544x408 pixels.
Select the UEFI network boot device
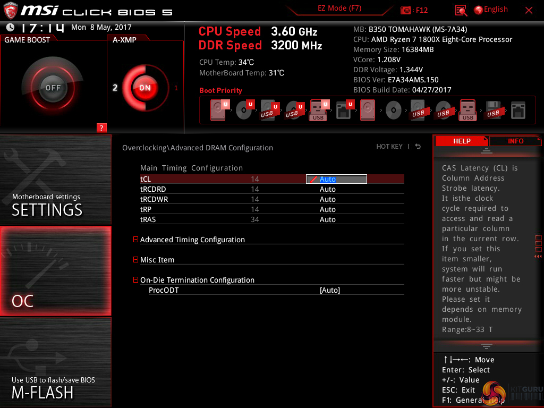click(344, 110)
